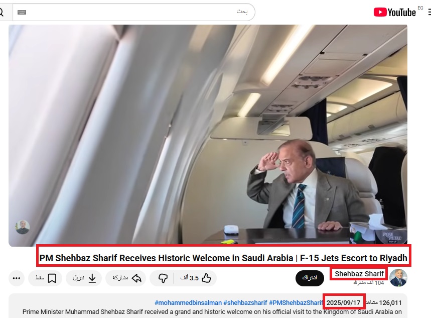
Task: Open the share arrow option
Action: coord(125,278)
